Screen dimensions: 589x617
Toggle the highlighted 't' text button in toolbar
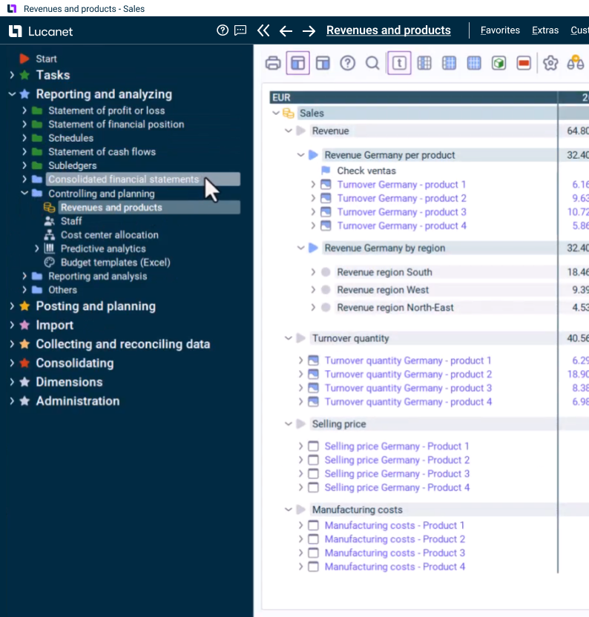coord(399,63)
